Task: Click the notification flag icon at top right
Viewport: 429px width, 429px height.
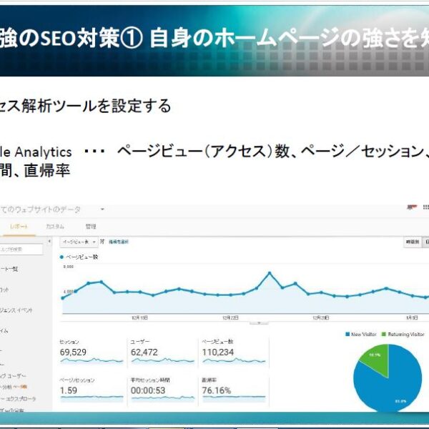Action: (x=411, y=208)
